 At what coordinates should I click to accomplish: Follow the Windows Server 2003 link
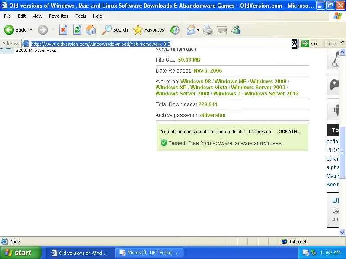[x=258, y=88]
